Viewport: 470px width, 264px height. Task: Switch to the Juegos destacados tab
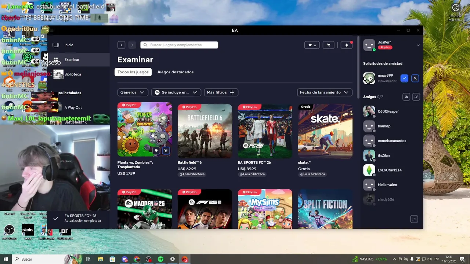(x=175, y=72)
